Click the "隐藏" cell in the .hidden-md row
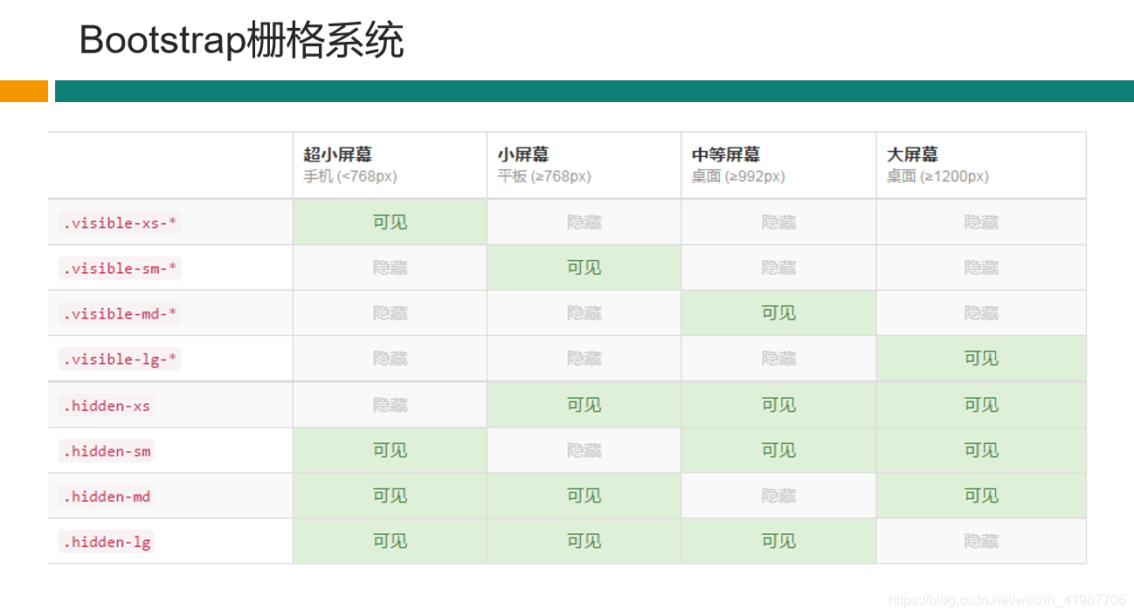The height and width of the screenshot is (616, 1134). click(x=778, y=496)
